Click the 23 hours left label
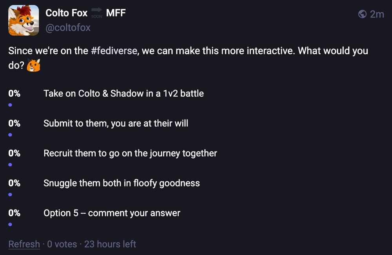This screenshot has width=392, height=255. click(x=110, y=244)
